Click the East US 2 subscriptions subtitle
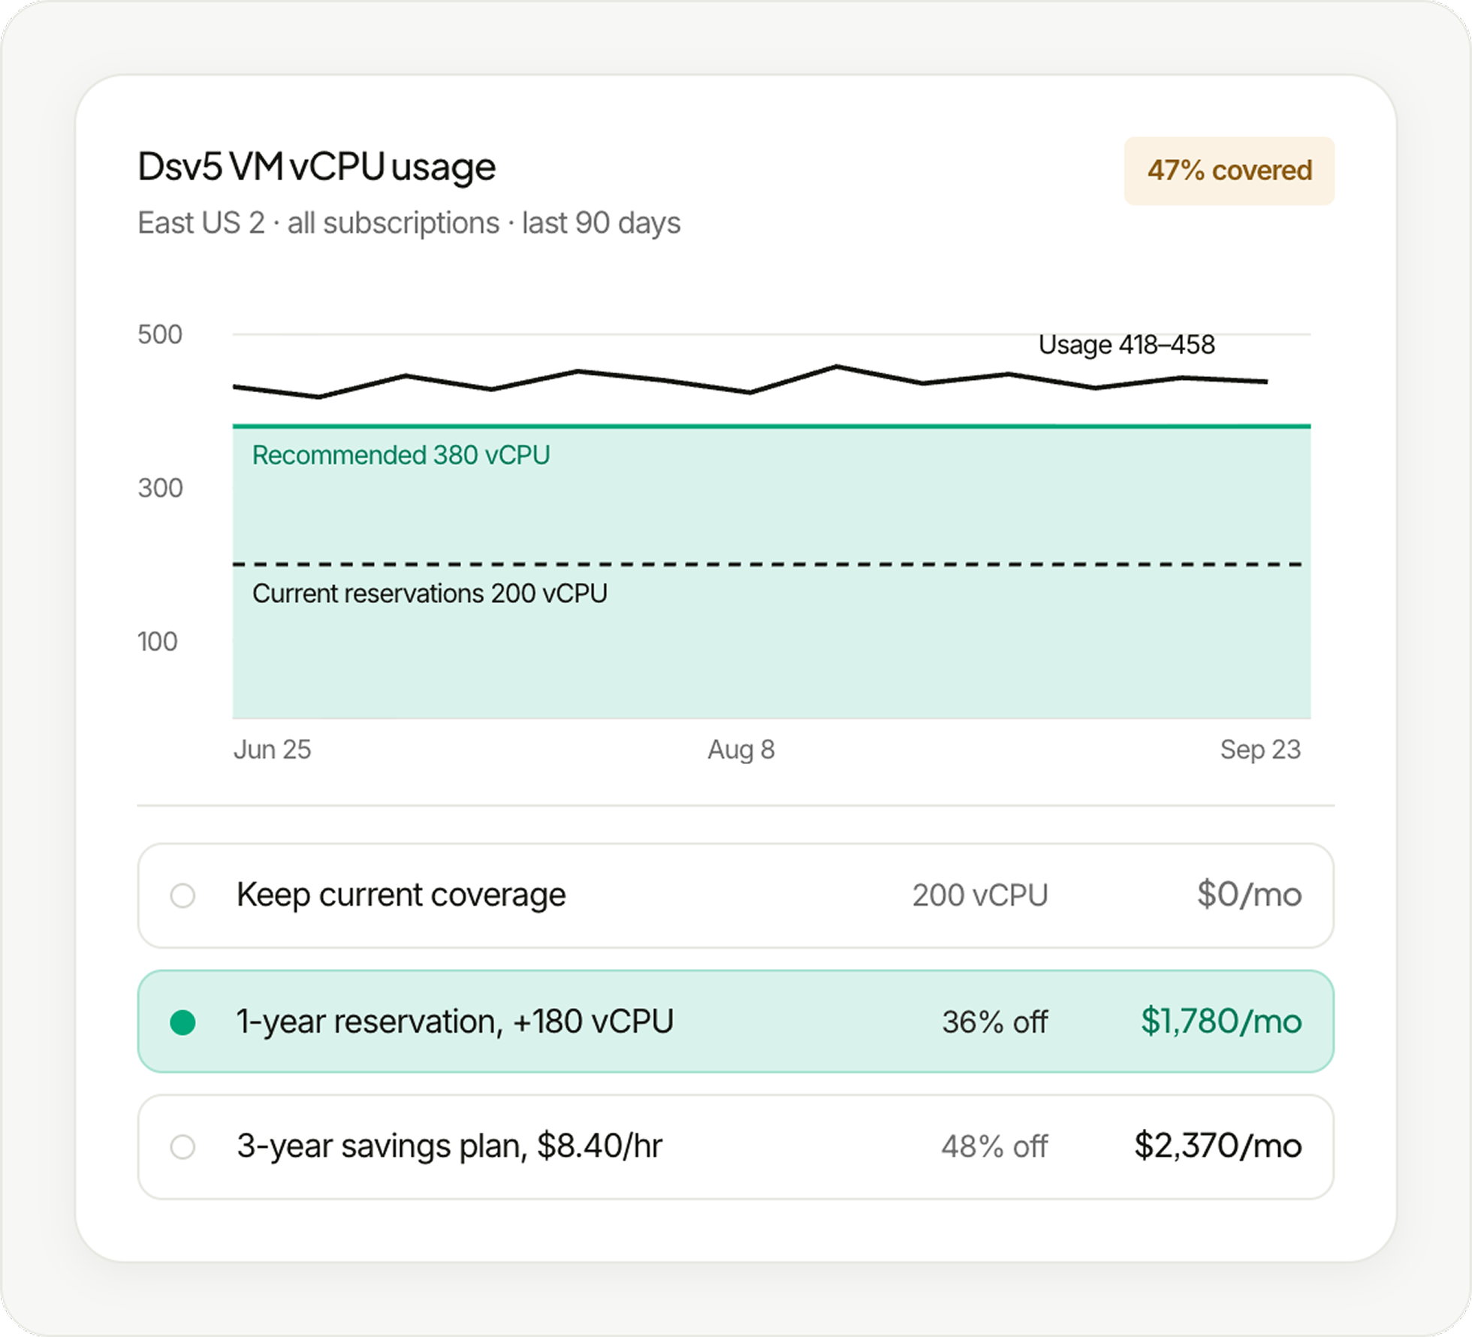The image size is (1472, 1337). (x=409, y=223)
